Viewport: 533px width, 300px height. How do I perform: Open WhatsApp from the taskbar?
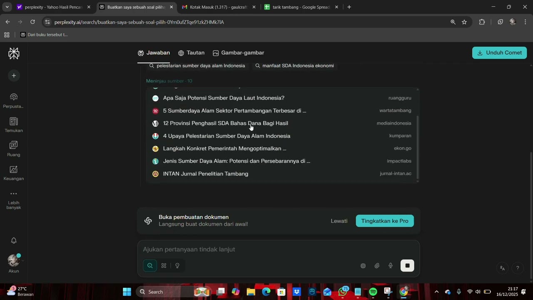[x=343, y=292]
